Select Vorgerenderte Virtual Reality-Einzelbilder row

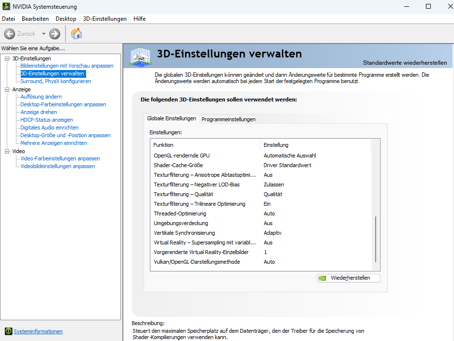261,252
